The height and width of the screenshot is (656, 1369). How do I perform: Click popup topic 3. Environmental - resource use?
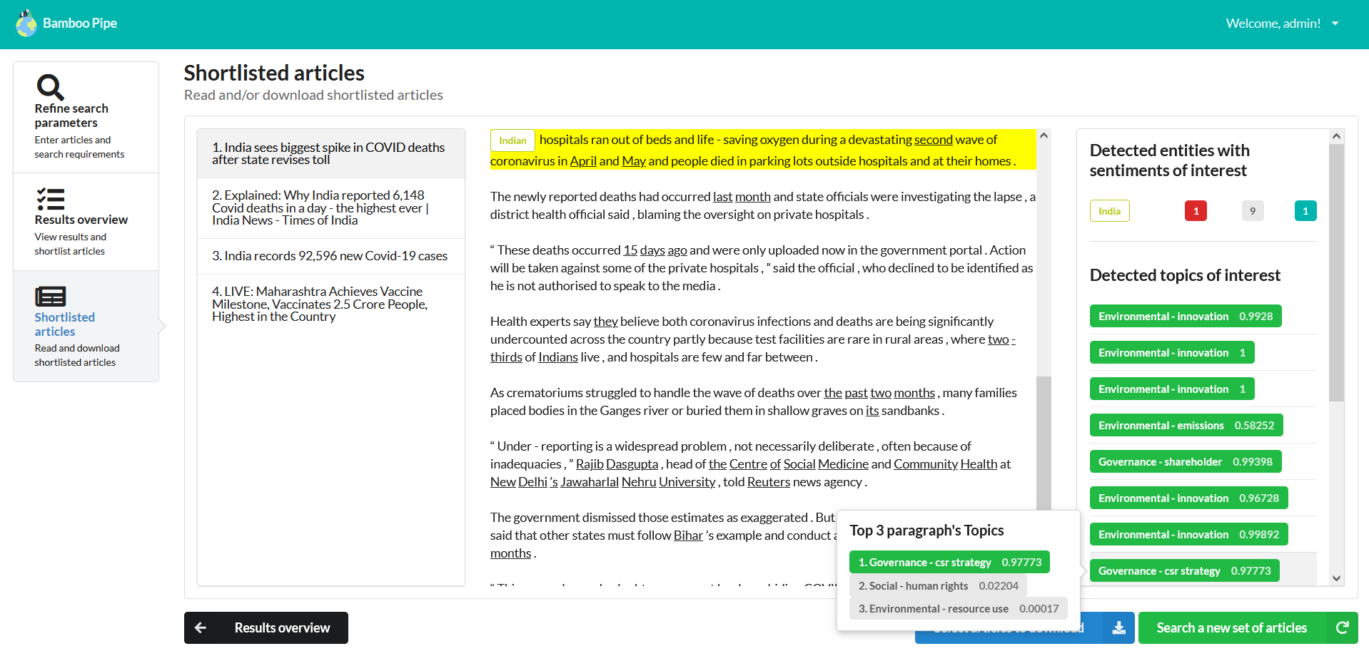pyautogui.click(x=958, y=608)
